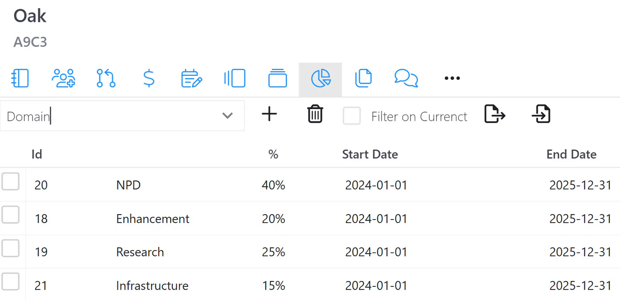Click the NPD name cell
Viewport: 620px width, 300px height.
[128, 185]
